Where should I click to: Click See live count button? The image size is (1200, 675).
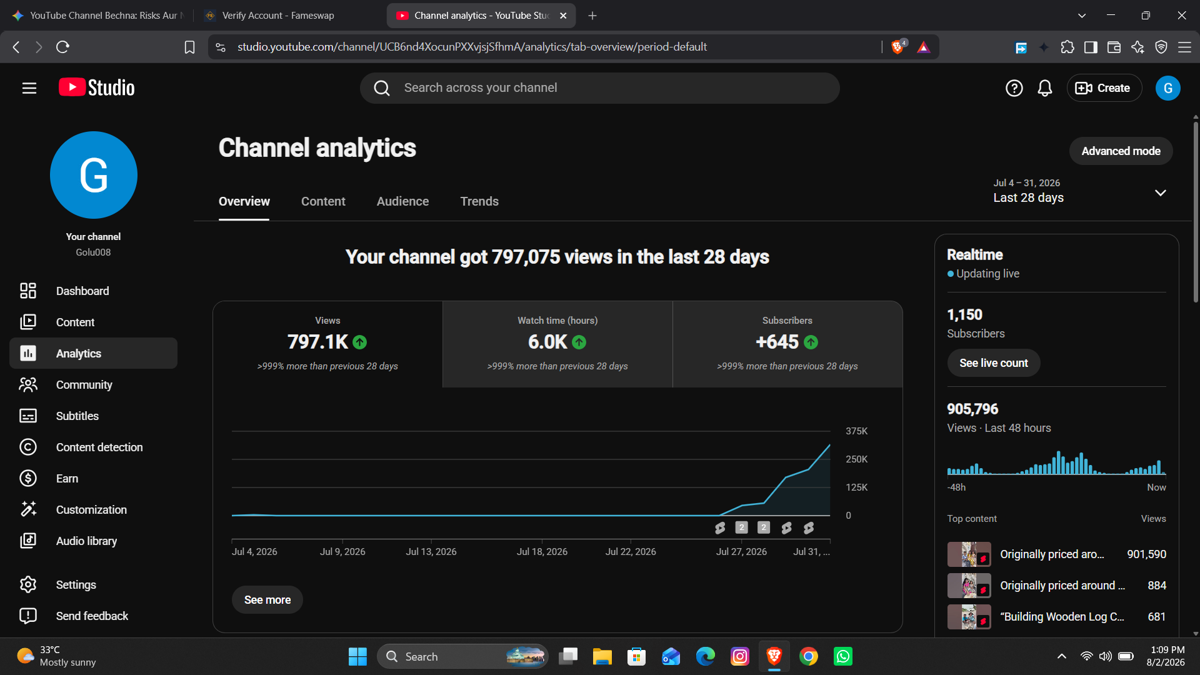(x=993, y=363)
